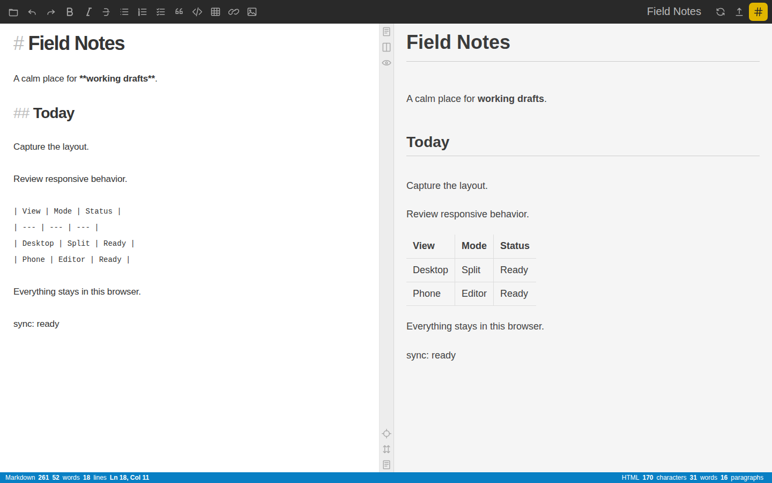Toggle scroll sync arrows in divider
This screenshot has height=483, width=772.
pyautogui.click(x=387, y=449)
